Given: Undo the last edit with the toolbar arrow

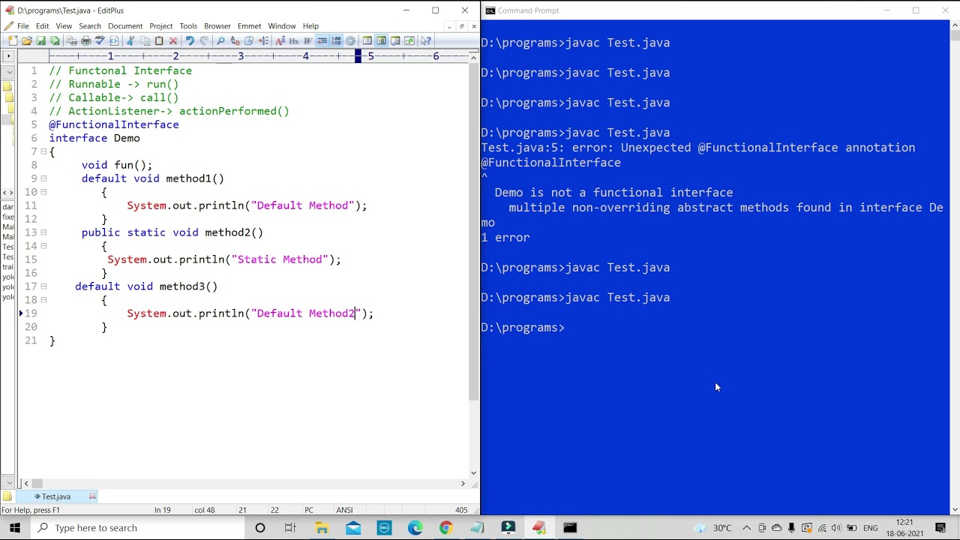Looking at the screenshot, I should (x=190, y=40).
